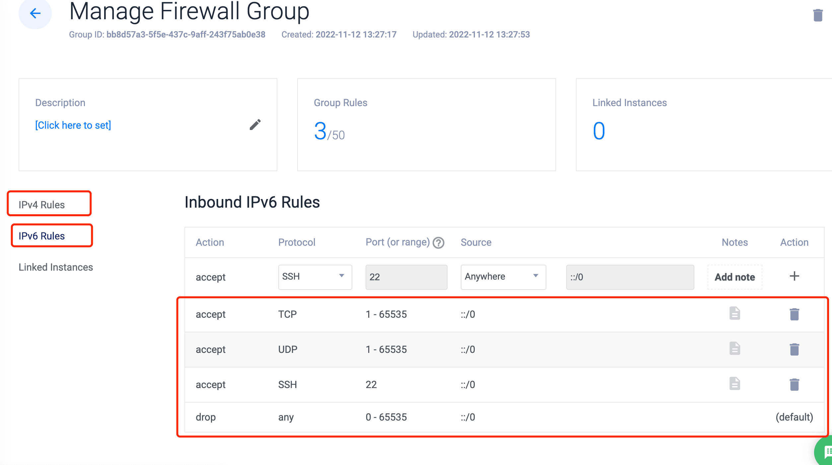Viewport: 832px width, 465px height.
Task: Click the SSH rule's port 22 cell
Action: tap(371, 384)
